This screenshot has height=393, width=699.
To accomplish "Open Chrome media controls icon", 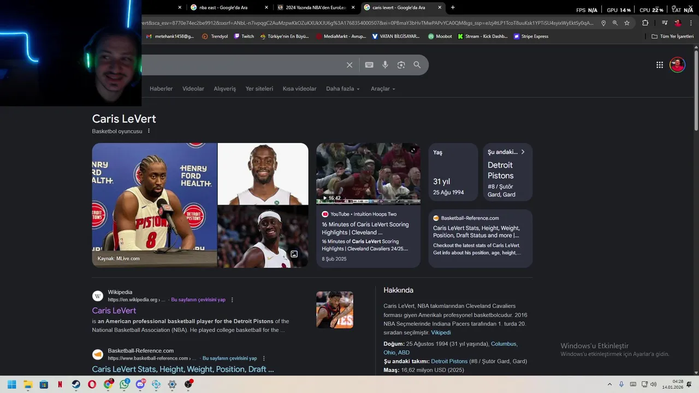I will click(x=665, y=23).
